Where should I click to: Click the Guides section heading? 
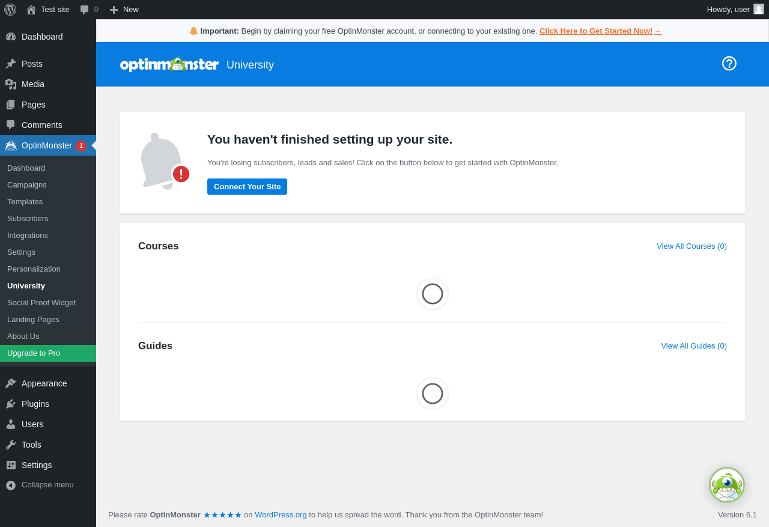tap(155, 346)
